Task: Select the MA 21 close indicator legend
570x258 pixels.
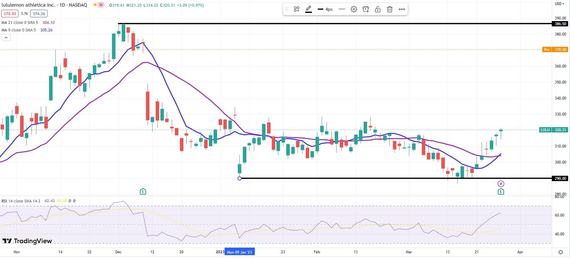Action: click(x=19, y=22)
